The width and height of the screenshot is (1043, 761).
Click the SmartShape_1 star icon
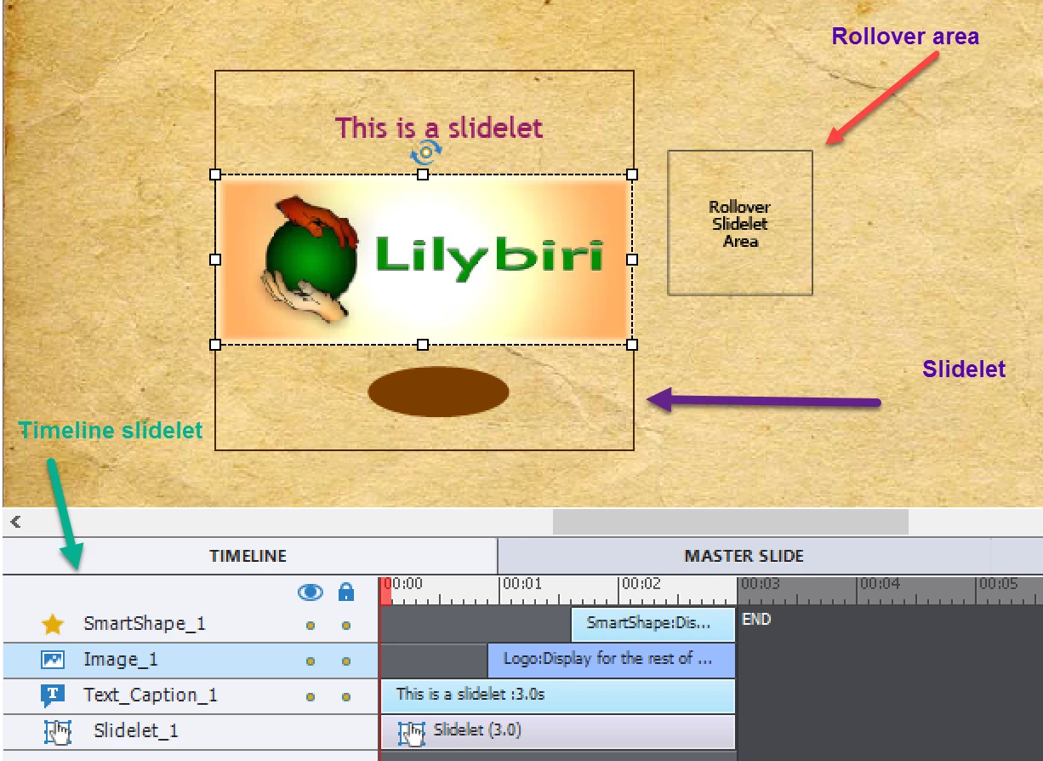[x=53, y=625]
